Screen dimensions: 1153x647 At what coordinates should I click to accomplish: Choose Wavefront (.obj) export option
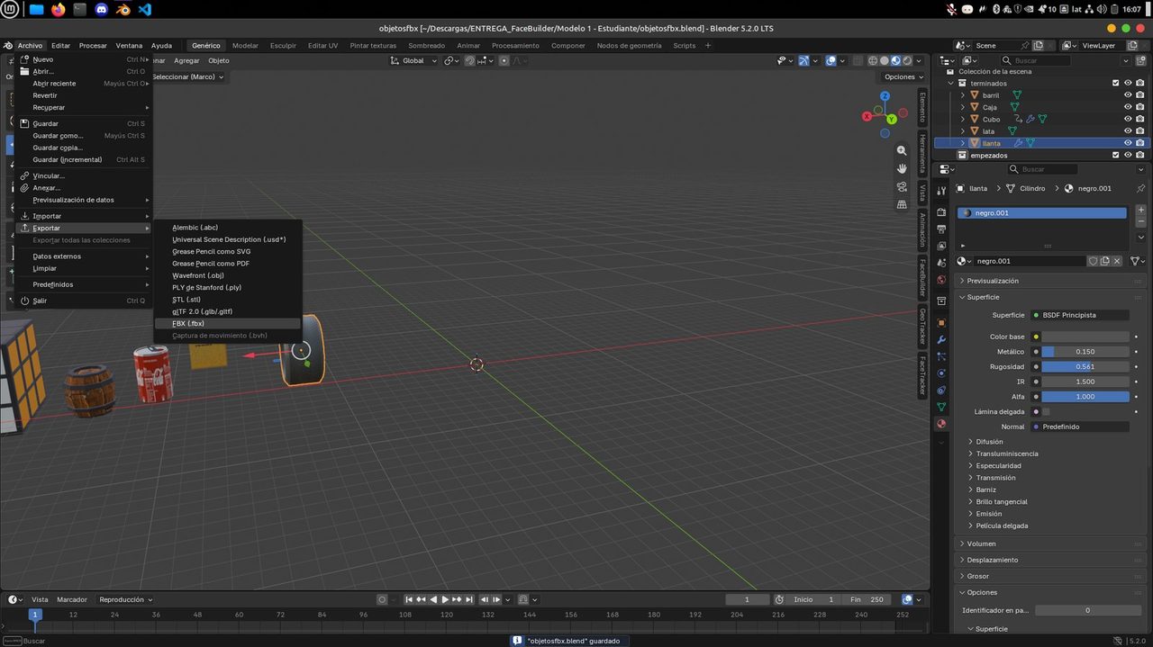227,275
